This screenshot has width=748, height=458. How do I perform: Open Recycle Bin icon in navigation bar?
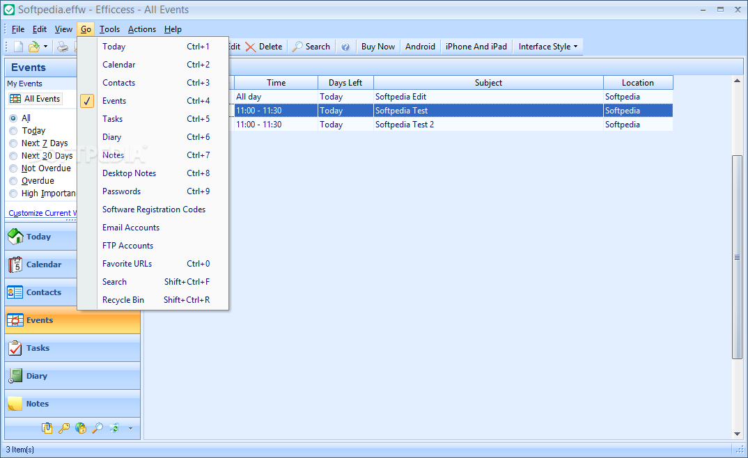click(x=114, y=428)
